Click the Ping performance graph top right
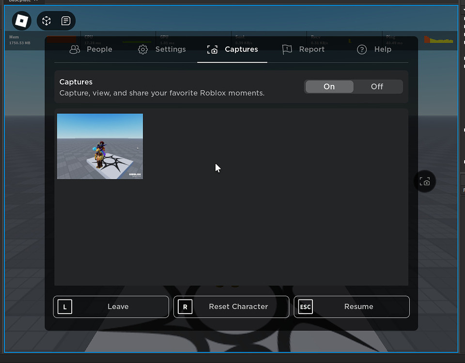 tap(439, 40)
